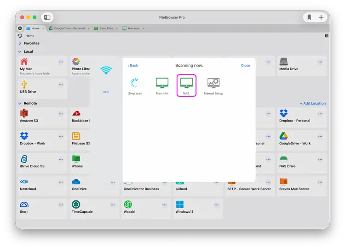
Task: Open the bookmarks icon in toolbar
Action: pos(309,17)
